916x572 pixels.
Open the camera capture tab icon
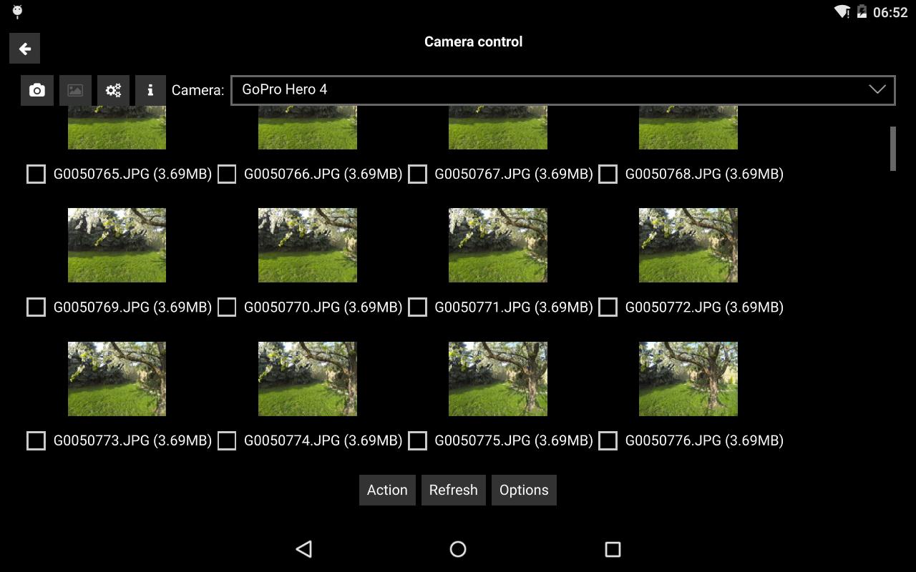(37, 90)
